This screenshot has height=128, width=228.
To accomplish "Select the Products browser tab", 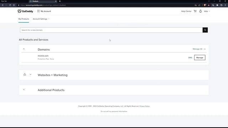I will [43, 1].
